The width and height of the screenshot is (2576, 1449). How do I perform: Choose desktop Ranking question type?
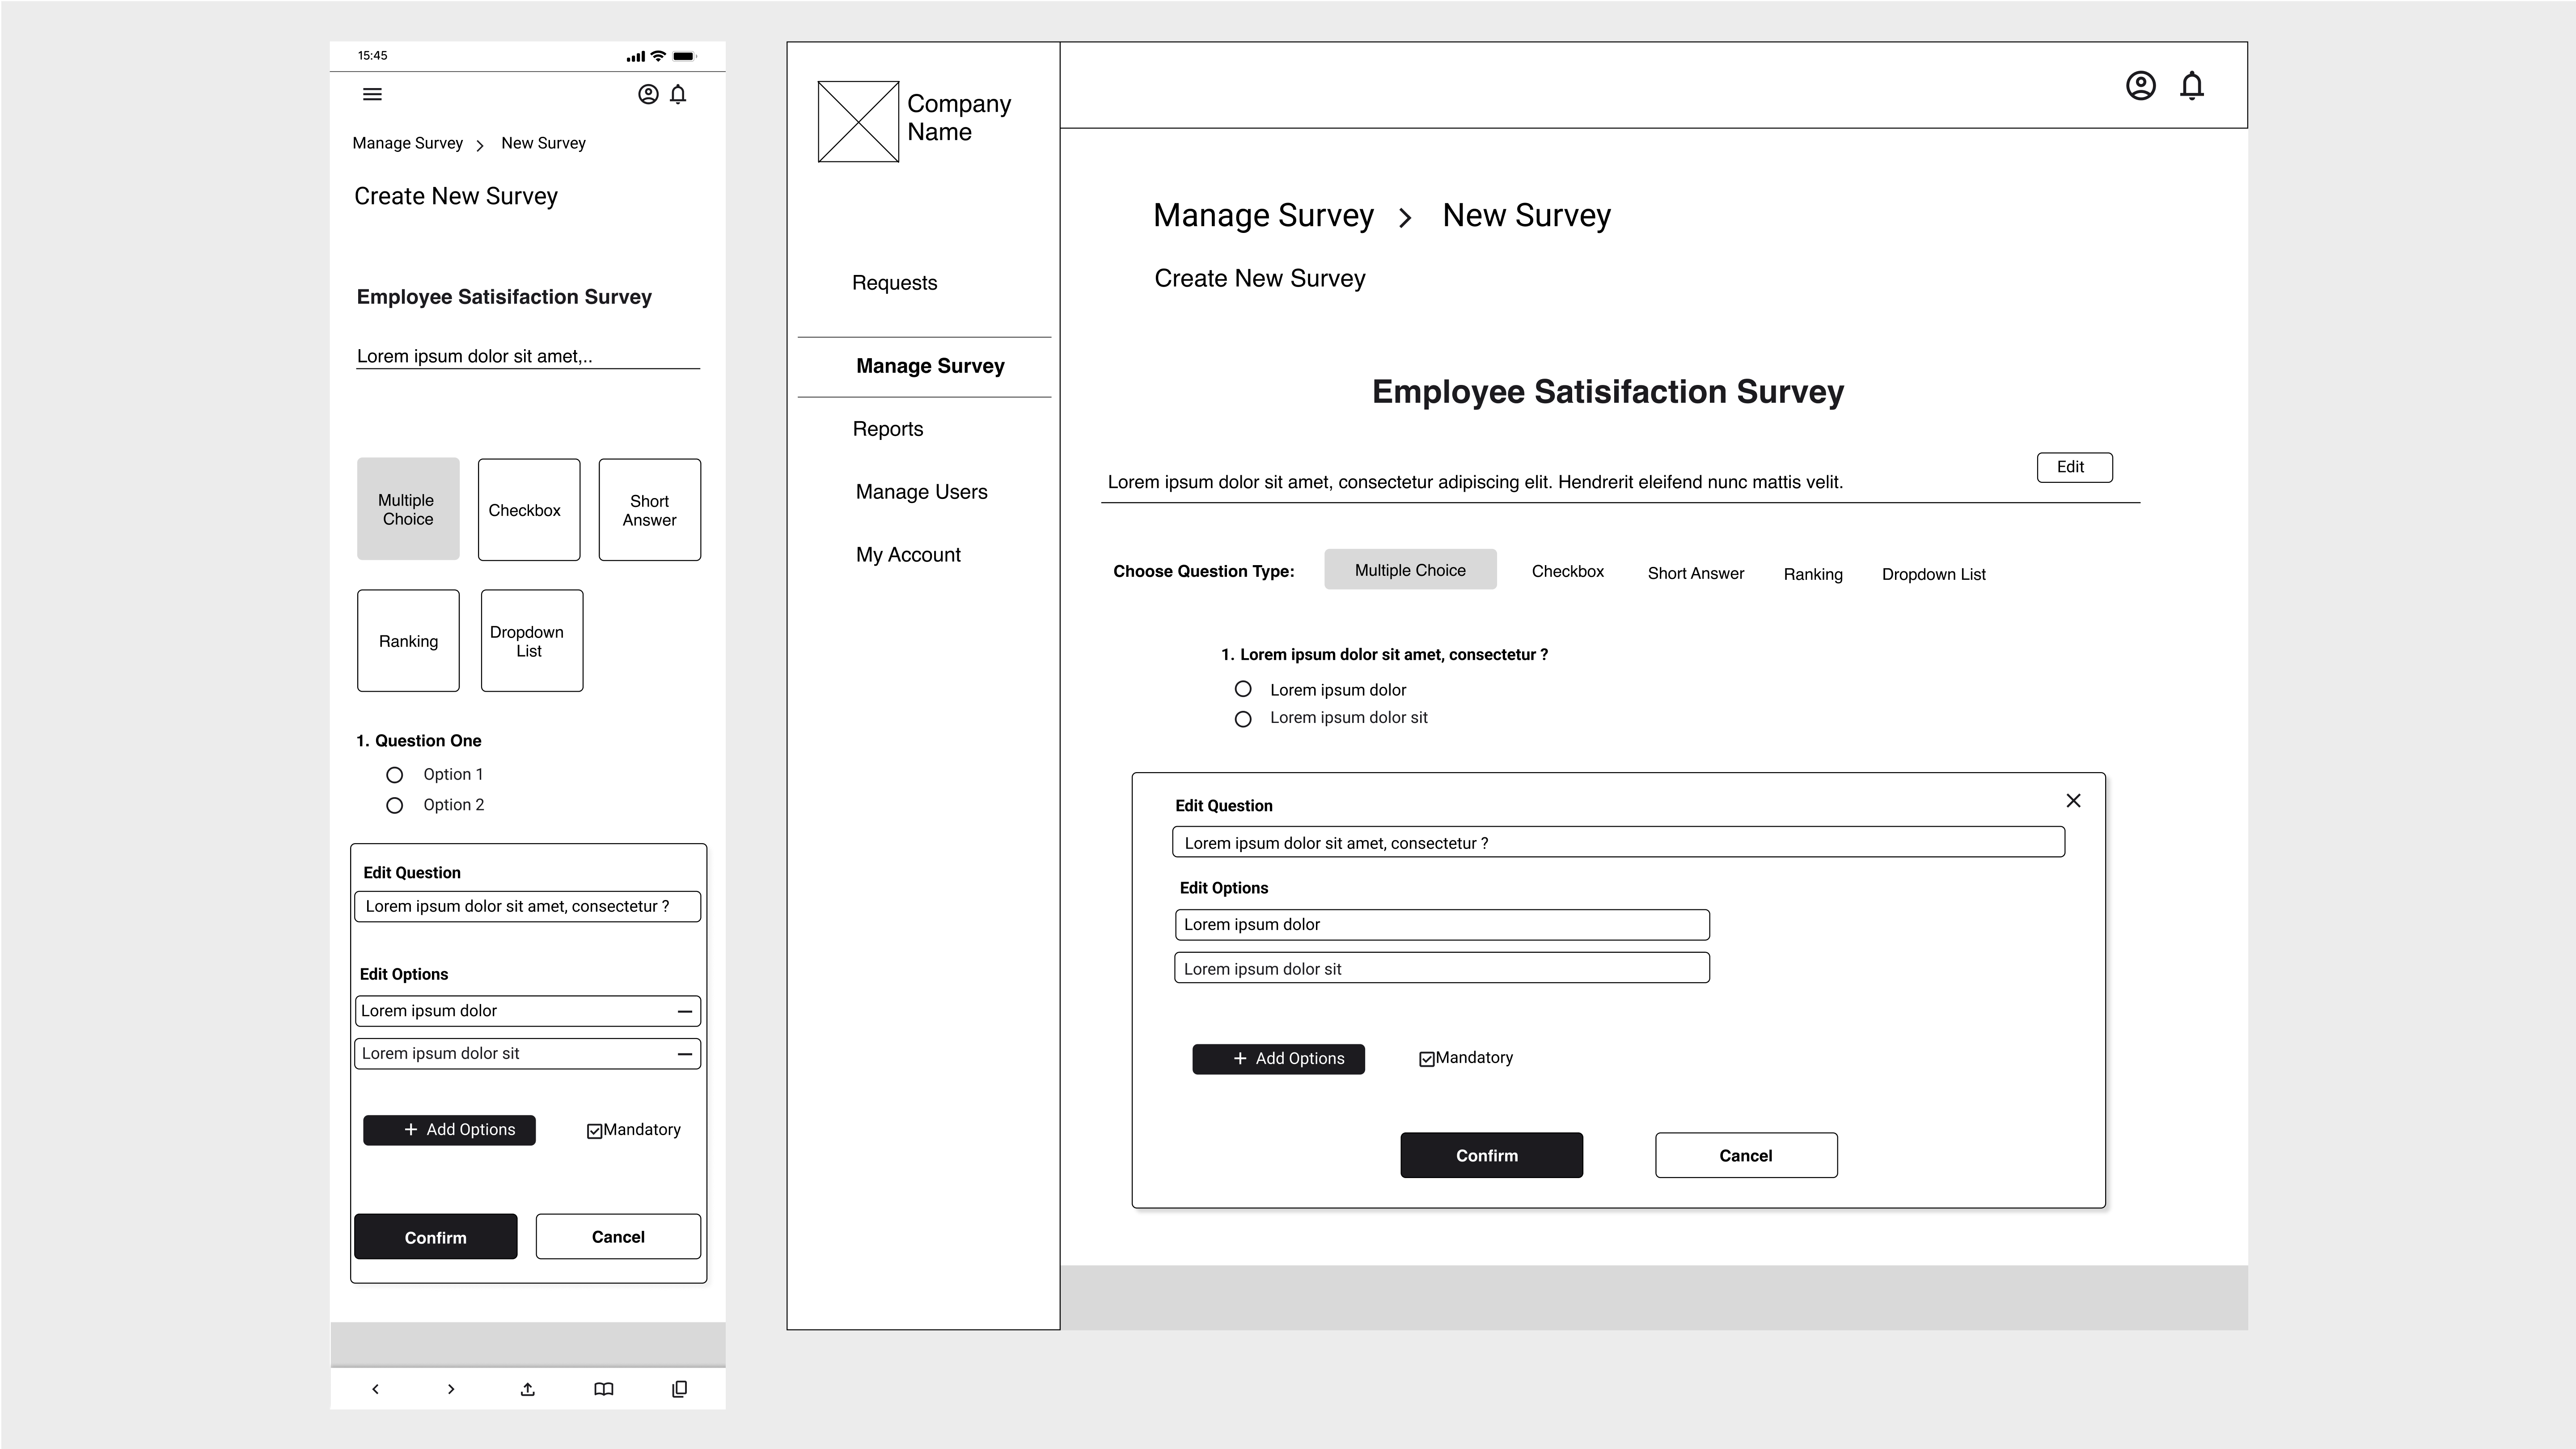pos(1813,574)
